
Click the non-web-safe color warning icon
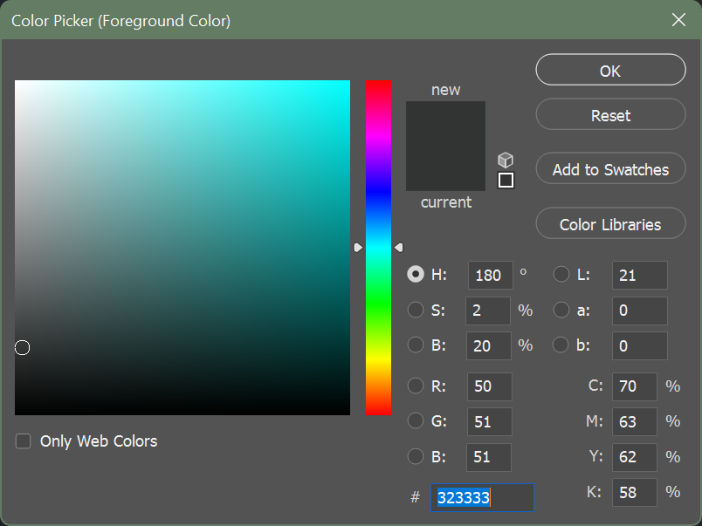(505, 180)
